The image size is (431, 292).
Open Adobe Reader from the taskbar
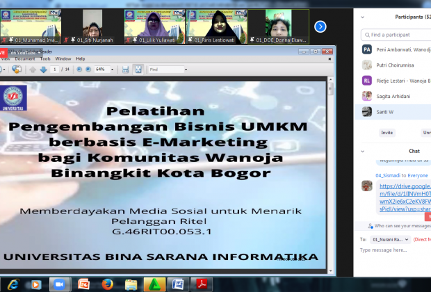(202, 284)
